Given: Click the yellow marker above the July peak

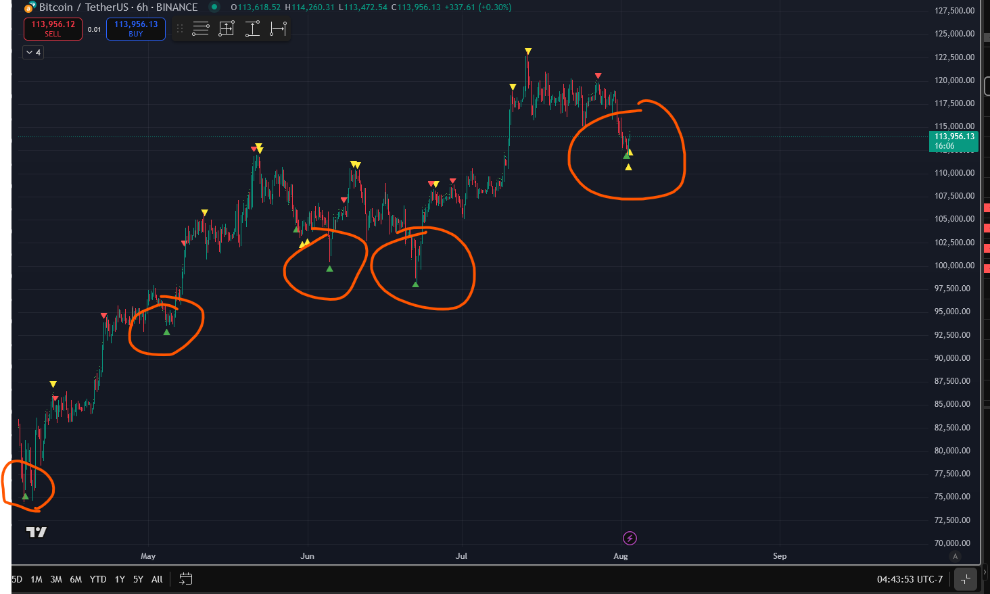Looking at the screenshot, I should (528, 51).
